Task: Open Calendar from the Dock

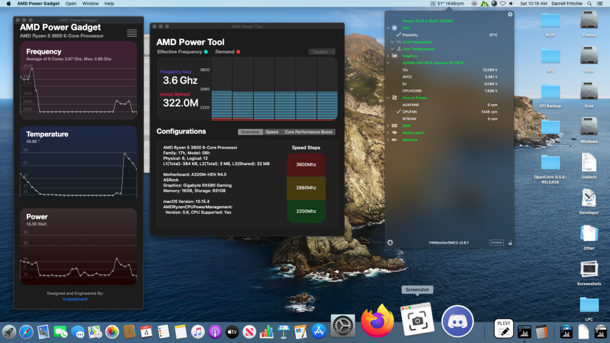Action: tap(146, 332)
